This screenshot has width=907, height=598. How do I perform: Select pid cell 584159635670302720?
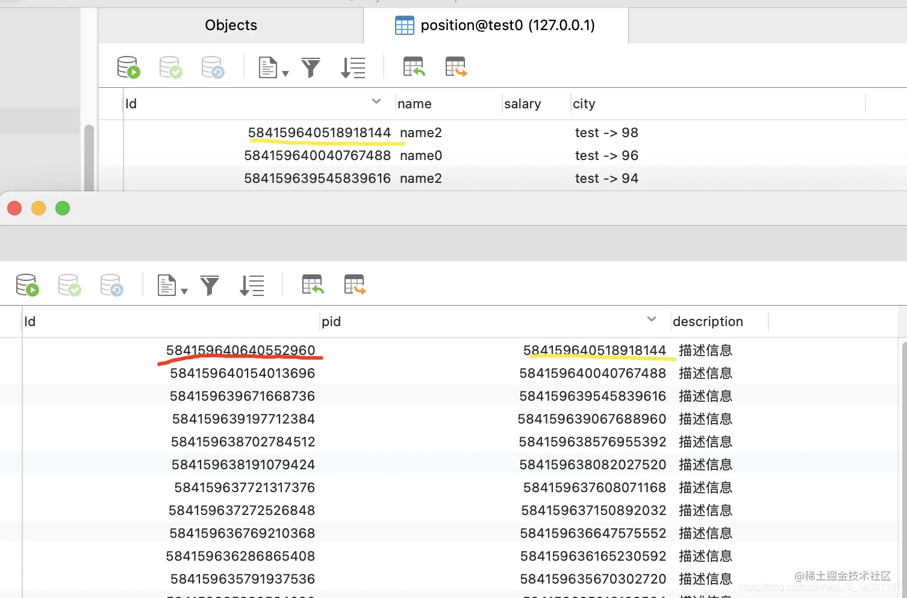(593, 579)
